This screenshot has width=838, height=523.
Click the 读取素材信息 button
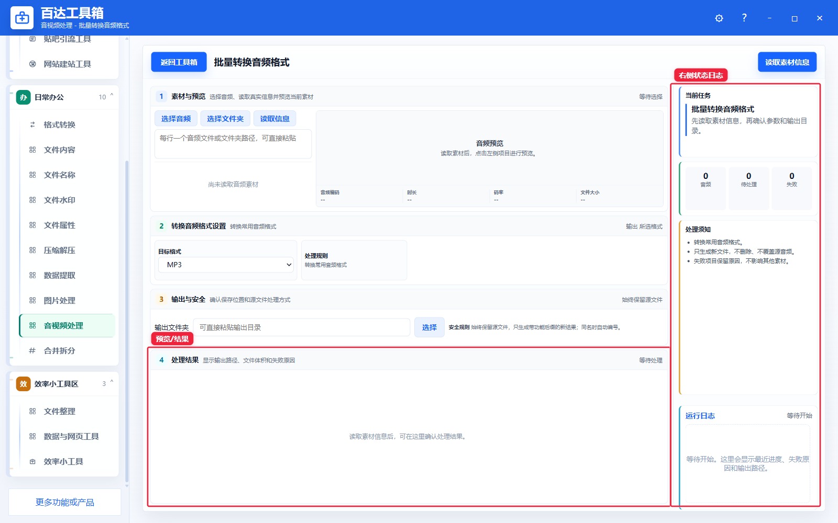click(x=787, y=62)
